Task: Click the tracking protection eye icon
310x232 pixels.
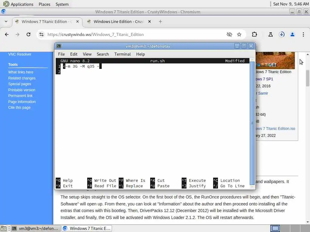Action: click(229, 34)
